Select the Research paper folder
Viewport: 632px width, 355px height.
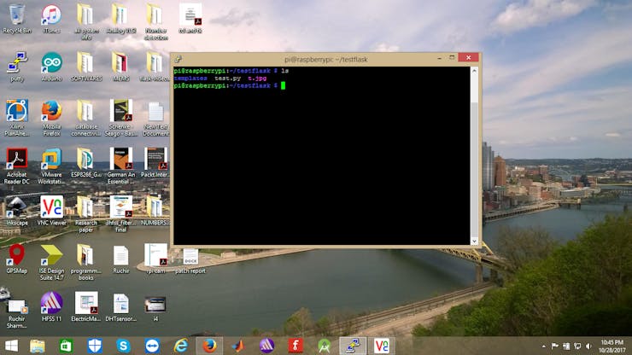tap(86, 214)
